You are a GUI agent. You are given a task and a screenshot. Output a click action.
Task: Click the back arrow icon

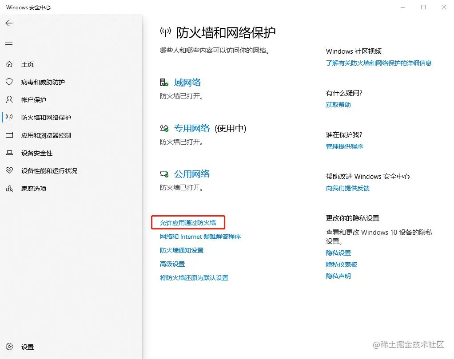(x=9, y=23)
